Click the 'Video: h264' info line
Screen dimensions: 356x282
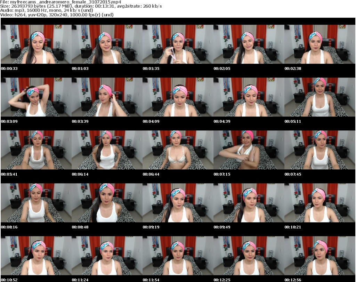tap(57, 15)
